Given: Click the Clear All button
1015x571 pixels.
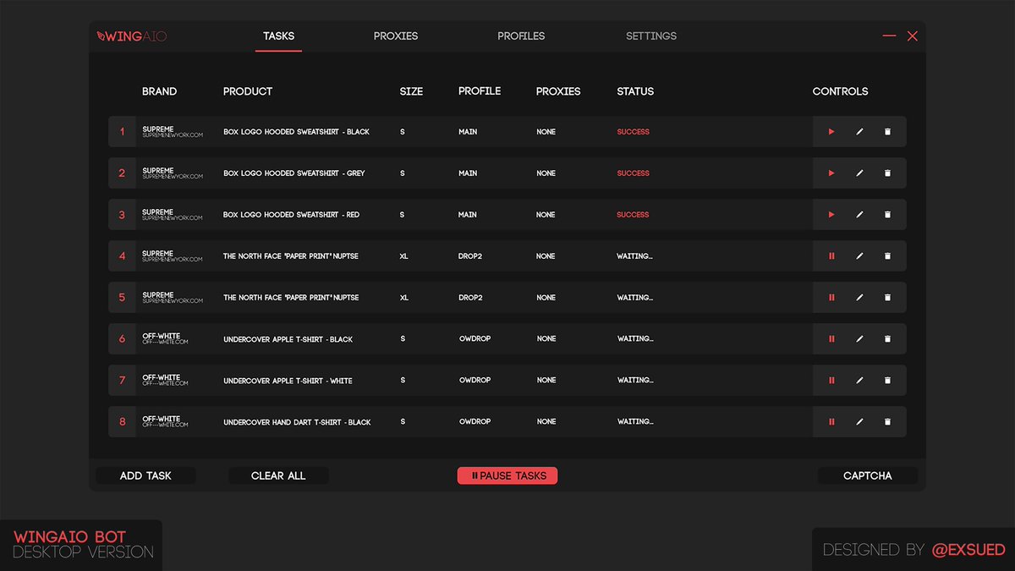Looking at the screenshot, I should (278, 475).
